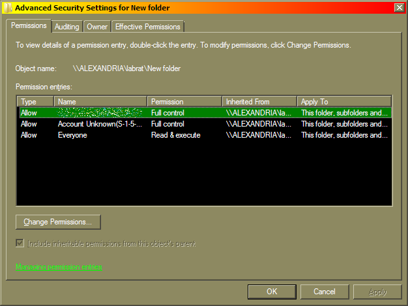
Task: Click the object path \\ALEXANDRIA\labrat\New folder
Action: (x=126, y=69)
